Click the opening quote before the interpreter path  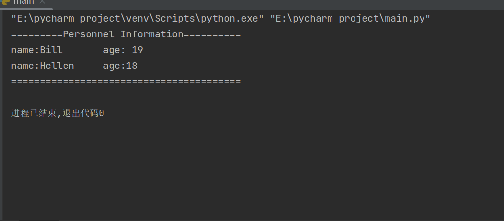tap(14, 19)
